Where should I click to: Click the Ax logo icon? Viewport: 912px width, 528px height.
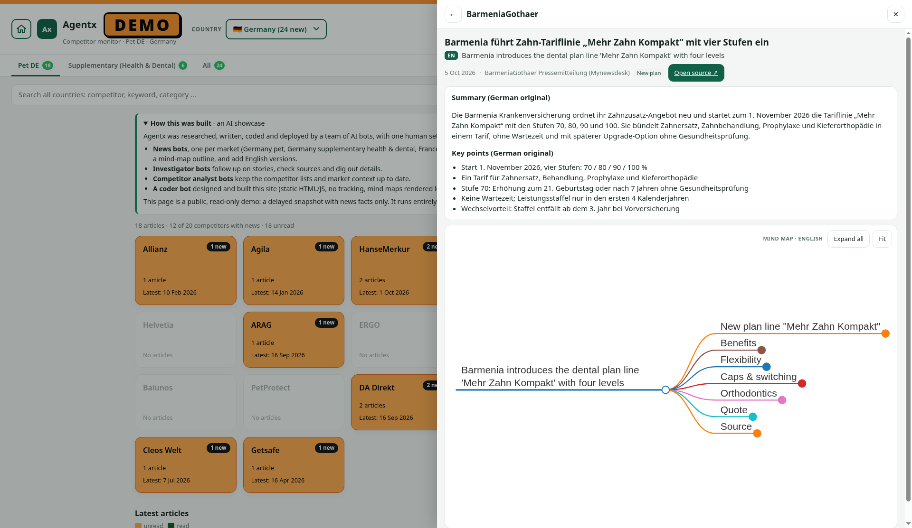point(47,29)
